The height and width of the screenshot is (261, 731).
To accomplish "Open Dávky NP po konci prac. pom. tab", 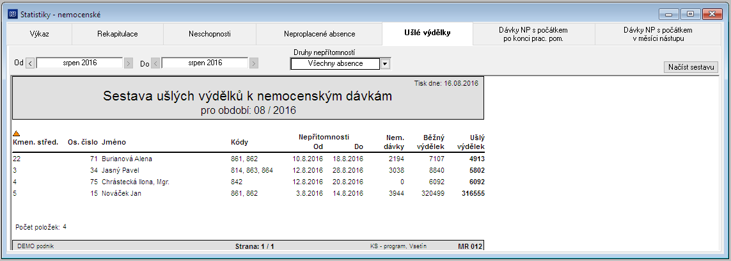I will [533, 34].
